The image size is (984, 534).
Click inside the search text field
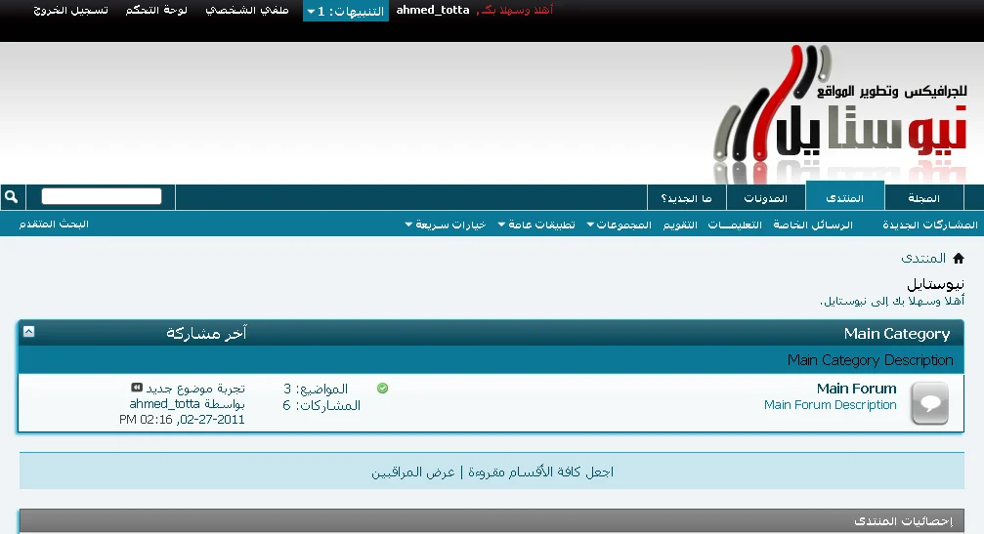click(101, 196)
